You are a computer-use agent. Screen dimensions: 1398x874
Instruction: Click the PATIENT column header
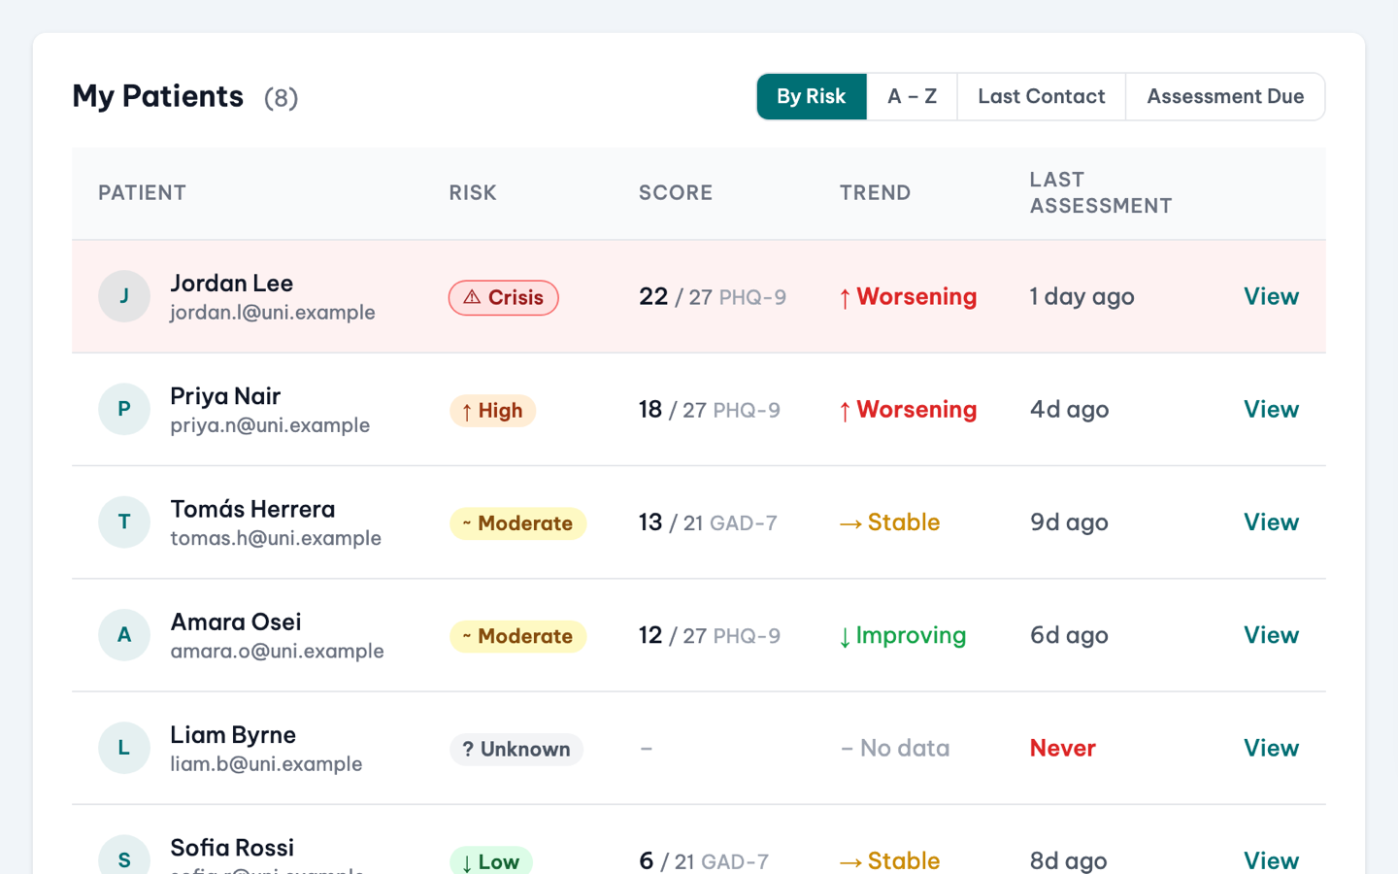coord(142,192)
